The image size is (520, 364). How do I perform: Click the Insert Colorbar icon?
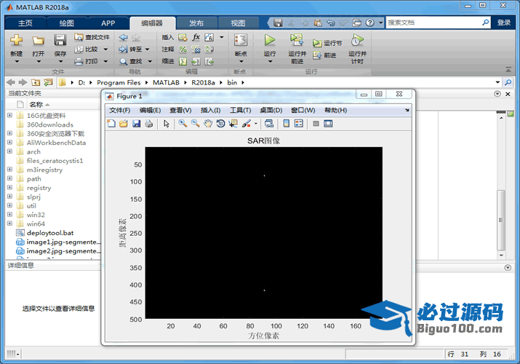(286, 124)
